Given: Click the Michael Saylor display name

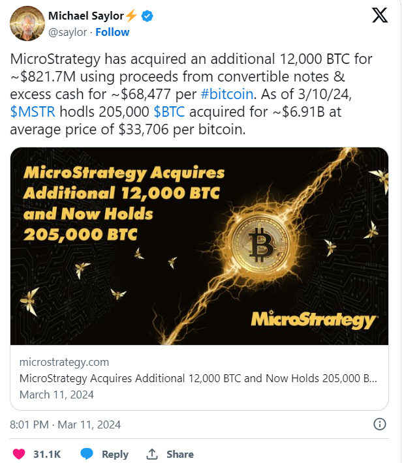Looking at the screenshot, I should (x=86, y=16).
